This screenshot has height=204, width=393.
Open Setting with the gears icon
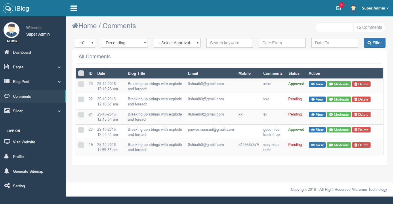tap(7, 186)
